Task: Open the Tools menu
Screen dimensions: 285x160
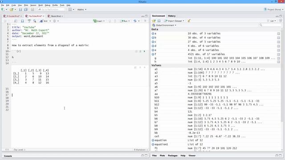Action: coord(62,5)
